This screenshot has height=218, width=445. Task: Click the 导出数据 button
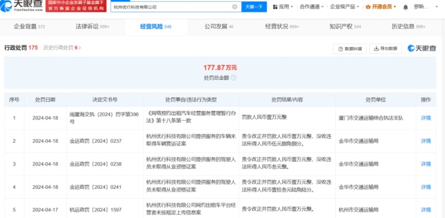pos(385,49)
